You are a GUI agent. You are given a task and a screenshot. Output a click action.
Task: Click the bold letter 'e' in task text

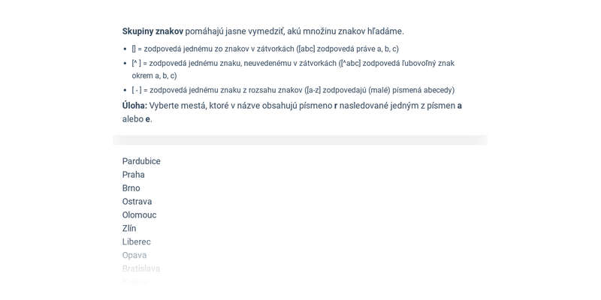[147, 119]
